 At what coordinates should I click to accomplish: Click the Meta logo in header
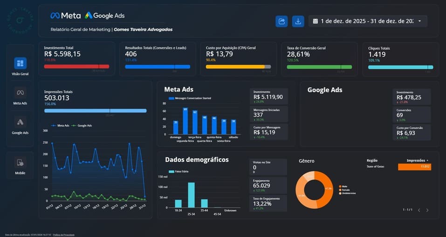[x=65, y=16]
